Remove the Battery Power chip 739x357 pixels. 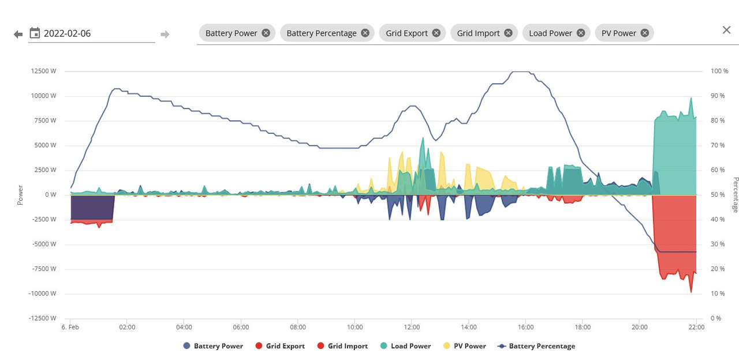tap(266, 33)
